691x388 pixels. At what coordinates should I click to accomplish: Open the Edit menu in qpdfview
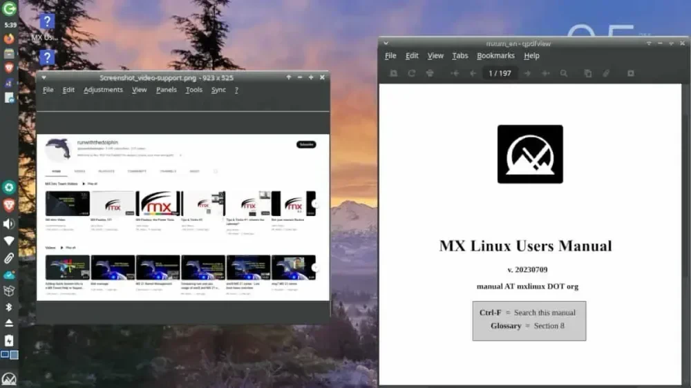coord(412,55)
